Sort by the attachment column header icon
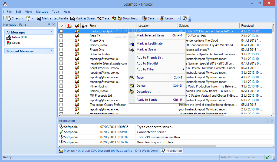277x162 pixels. point(84,26)
